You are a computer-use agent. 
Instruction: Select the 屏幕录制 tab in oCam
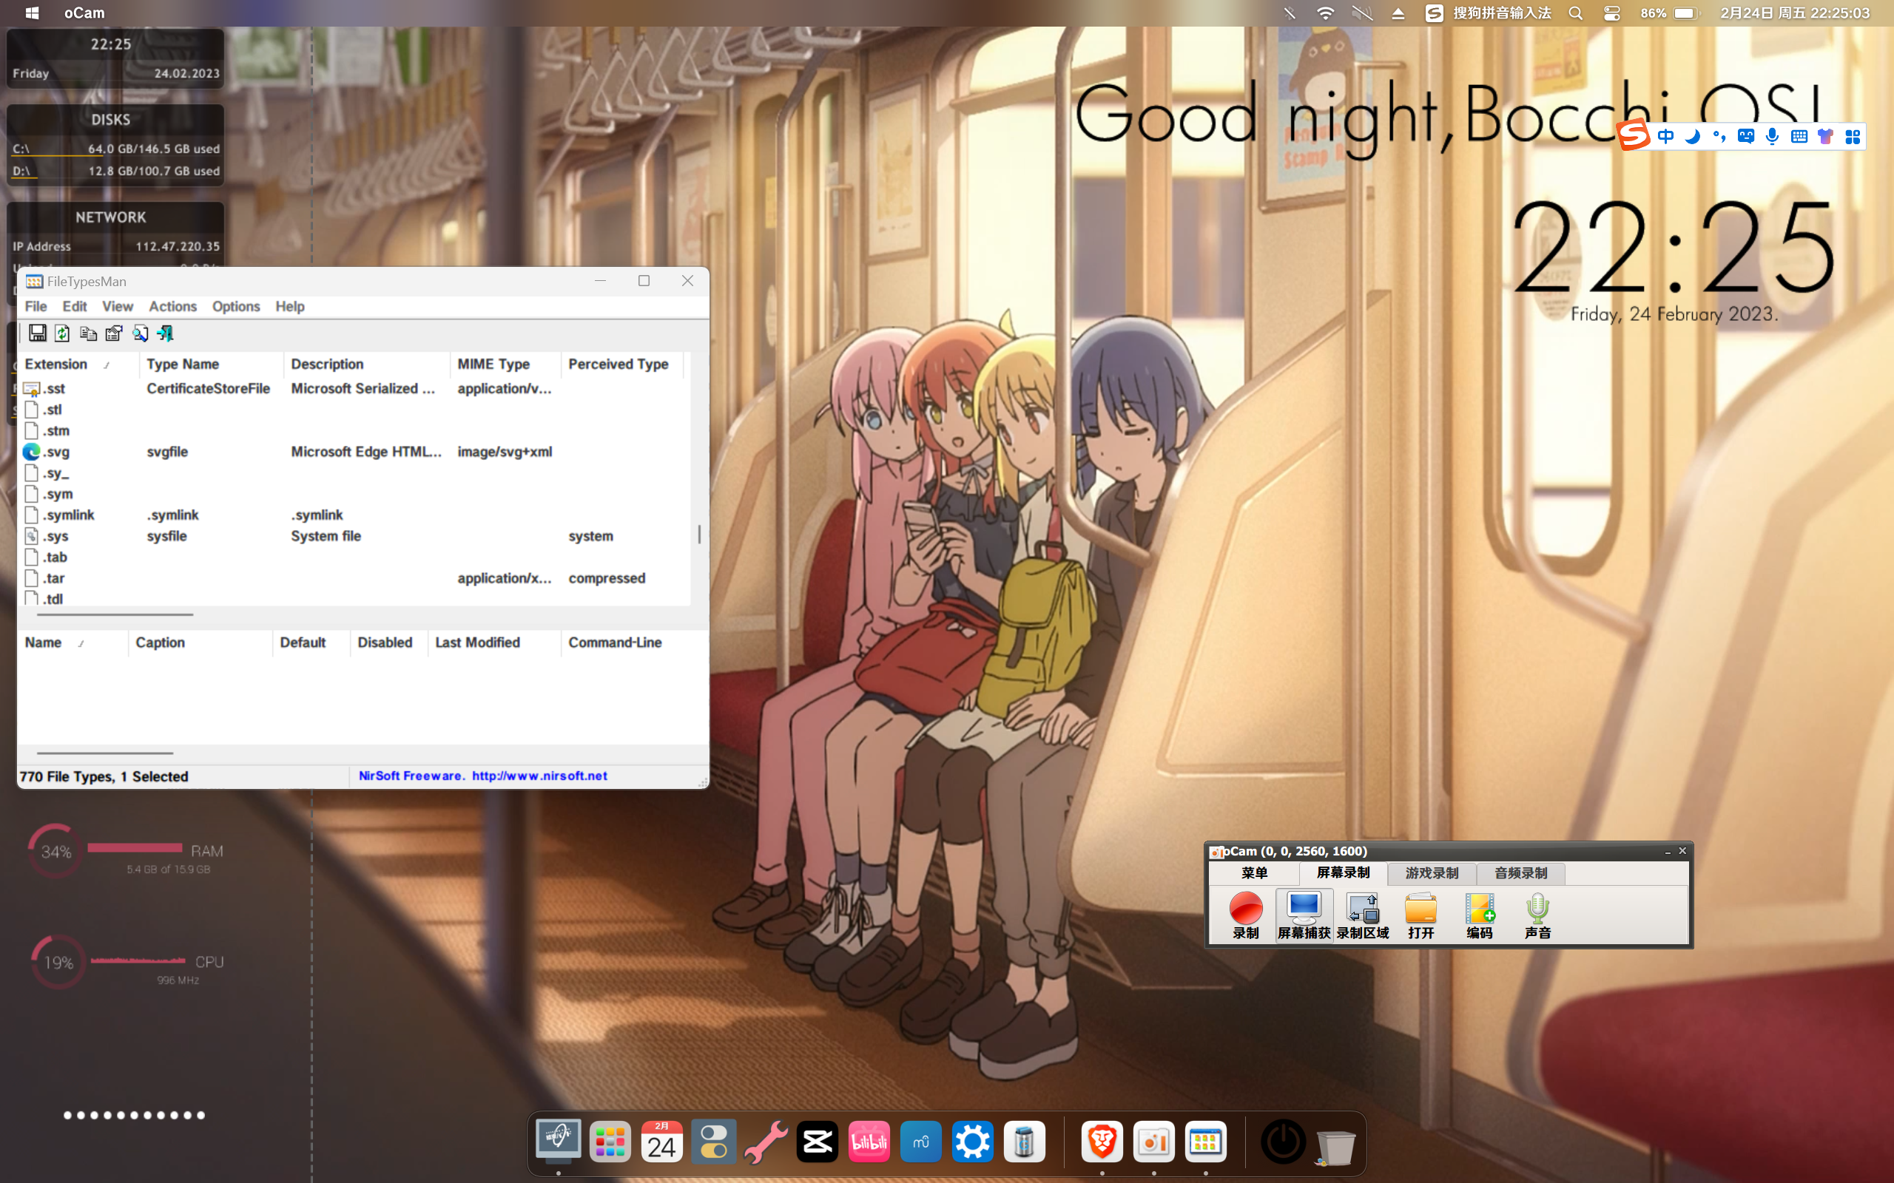click(x=1343, y=872)
